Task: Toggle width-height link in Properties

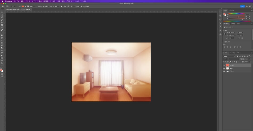Action: [225, 34]
